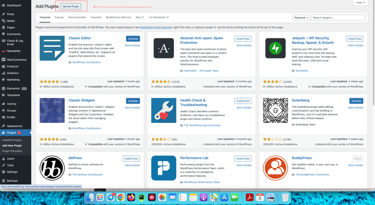Open the For Elementor tab

coord(159,18)
